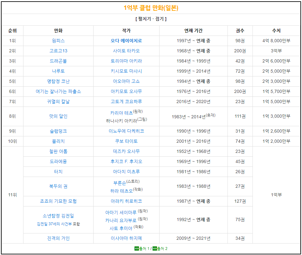302x255 pixels.
Task: Follow the 나루토 link
Action: [x=58, y=71]
